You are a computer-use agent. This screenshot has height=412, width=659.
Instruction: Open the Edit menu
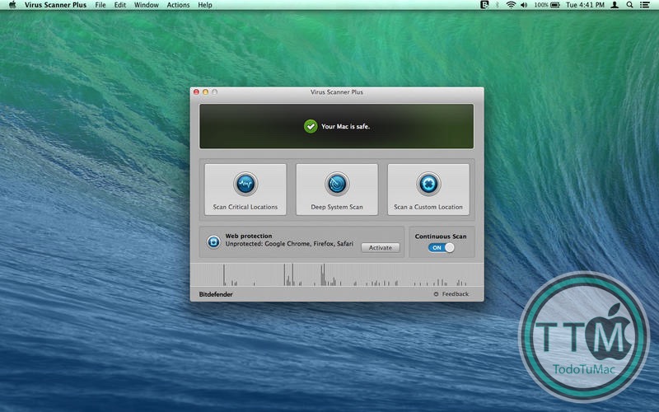[120, 5]
